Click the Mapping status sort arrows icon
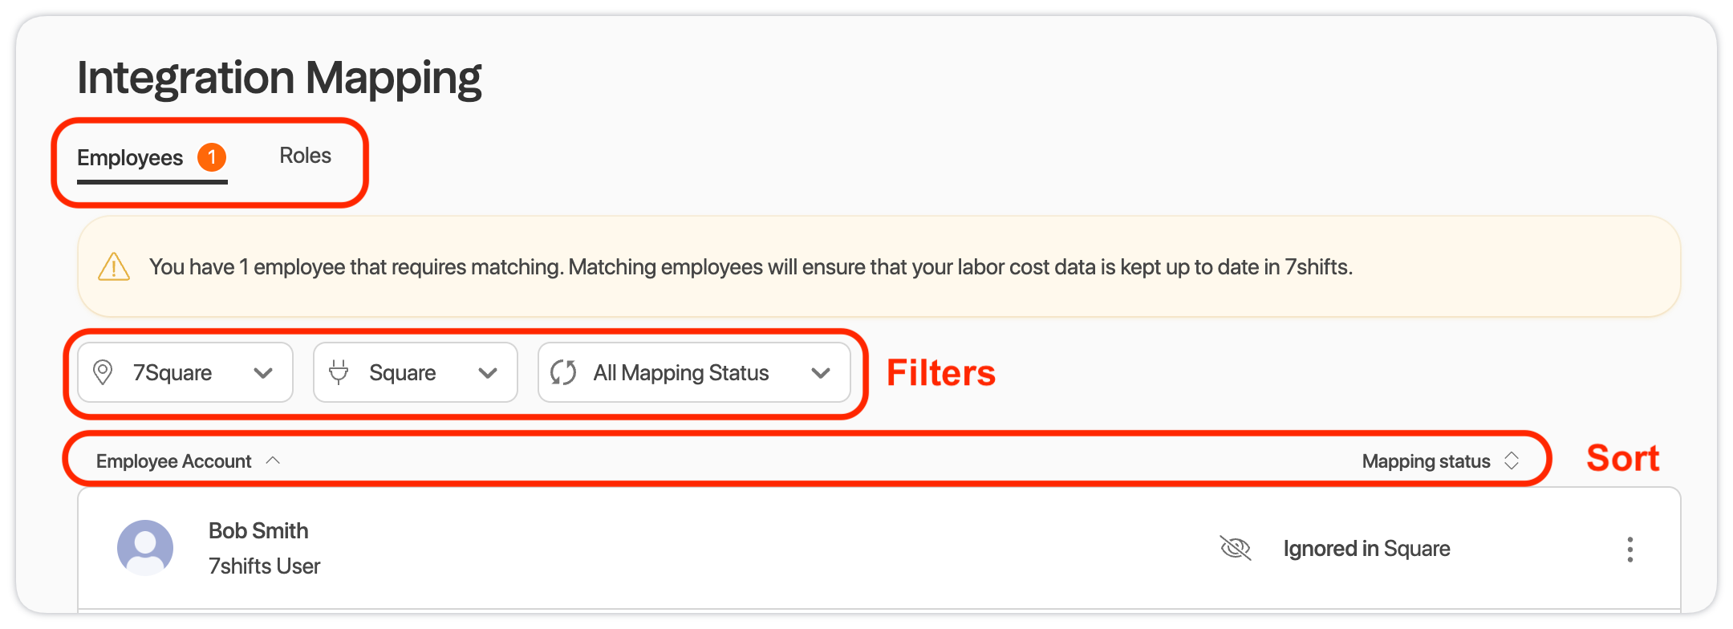Screen dimensions: 1733x629 (x=1512, y=461)
